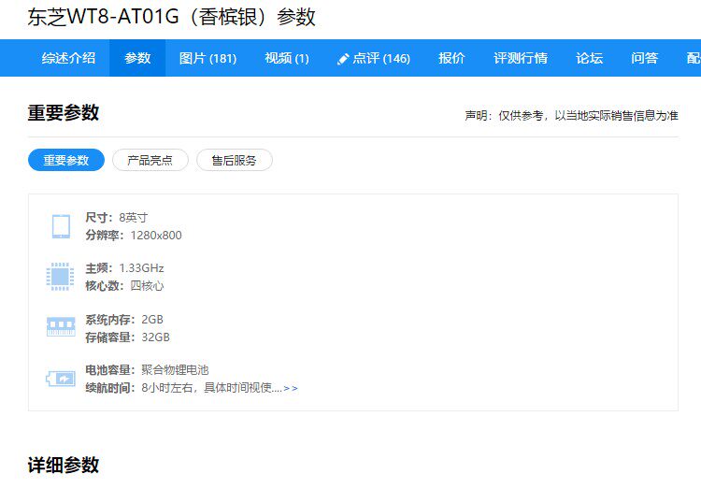Click the 续航时间 8小时左右 text
The image size is (701, 488).
(184, 388)
